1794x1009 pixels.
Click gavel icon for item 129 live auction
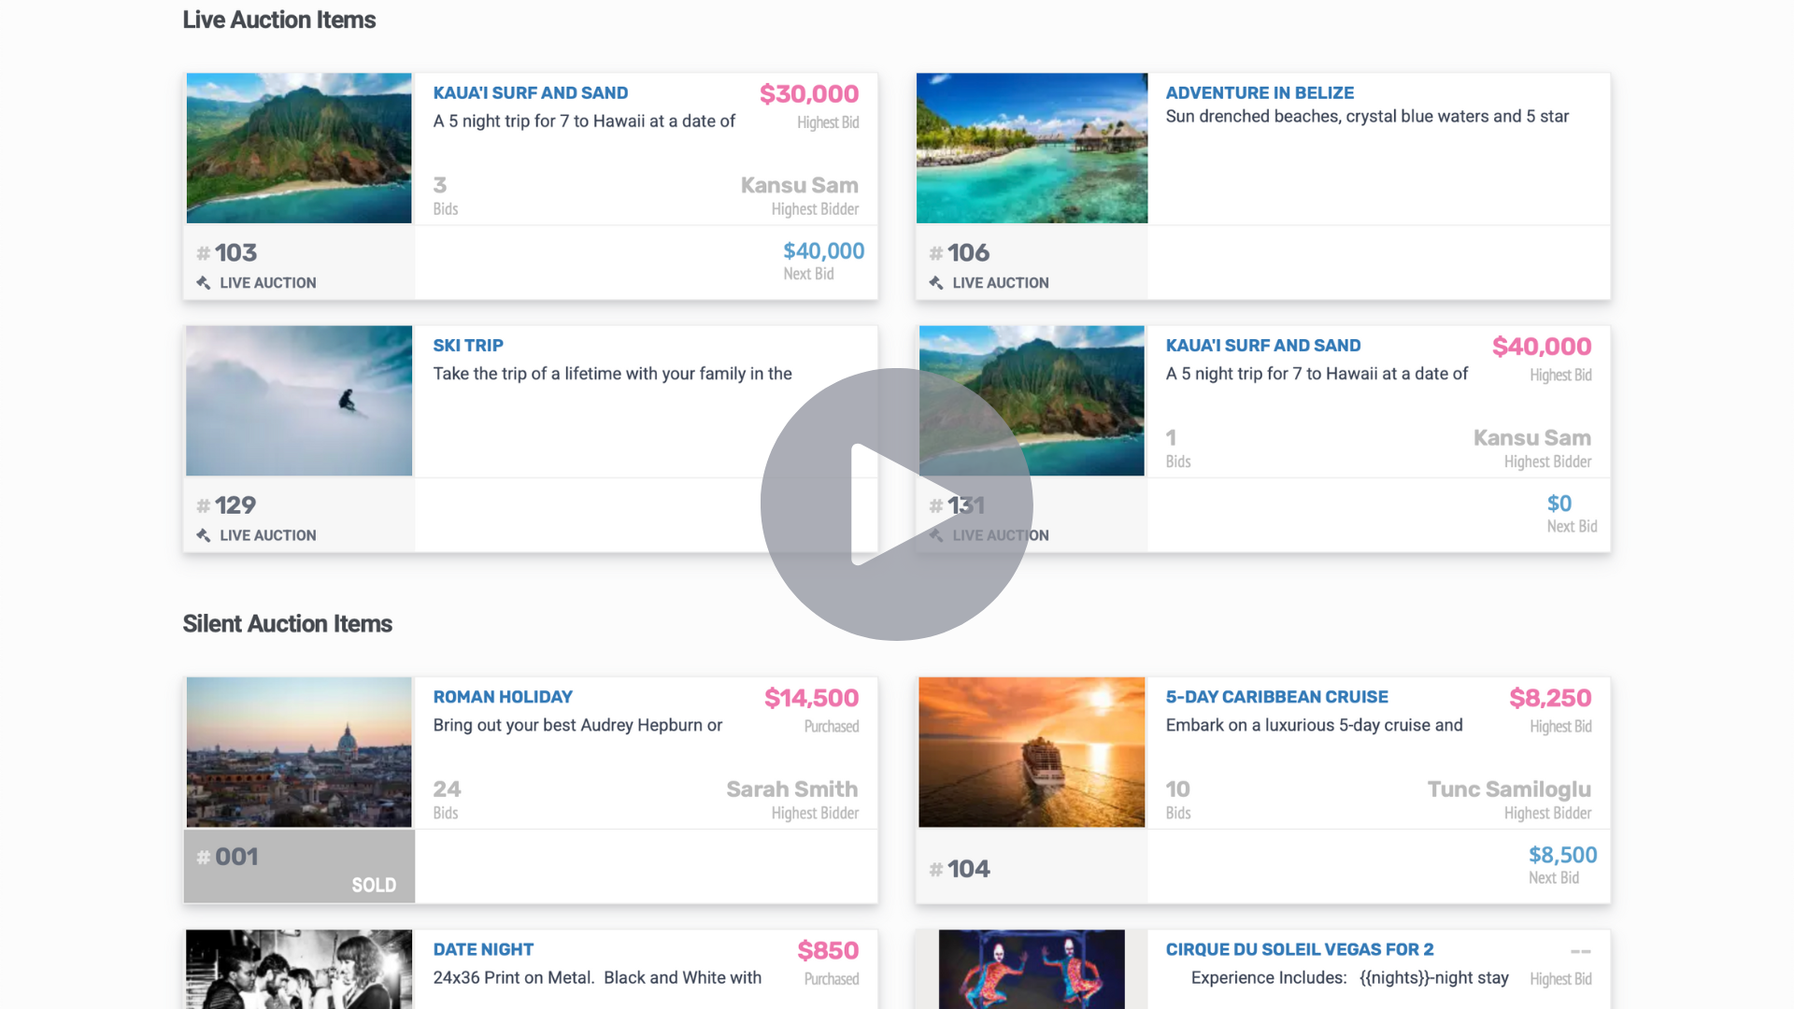(203, 534)
